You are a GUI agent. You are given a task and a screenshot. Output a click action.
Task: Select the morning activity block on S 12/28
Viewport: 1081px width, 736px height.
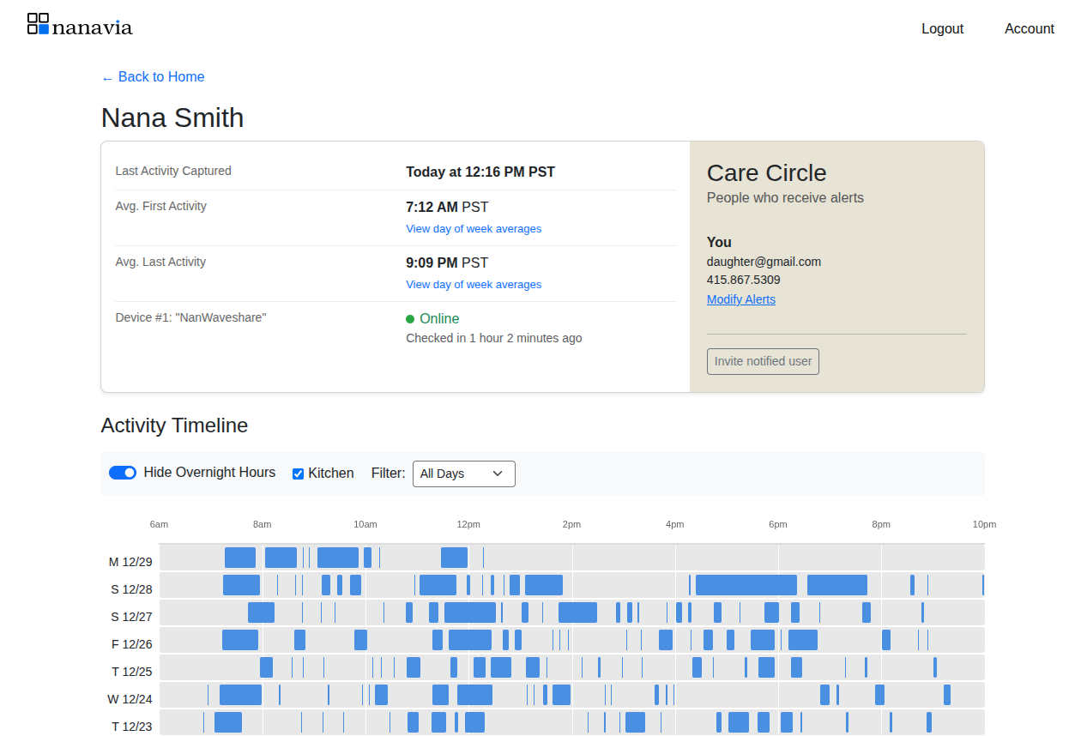tap(241, 584)
